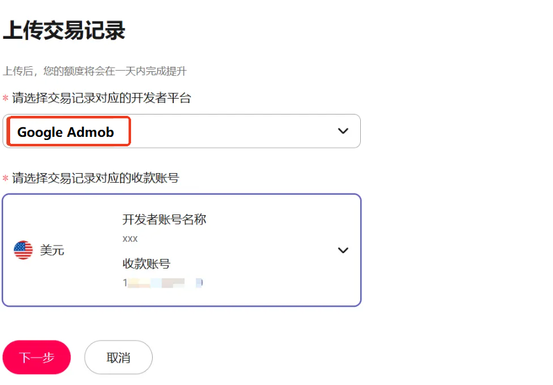The image size is (553, 385).
Task: Click red asterisk before payment account label
Action: click(6, 179)
